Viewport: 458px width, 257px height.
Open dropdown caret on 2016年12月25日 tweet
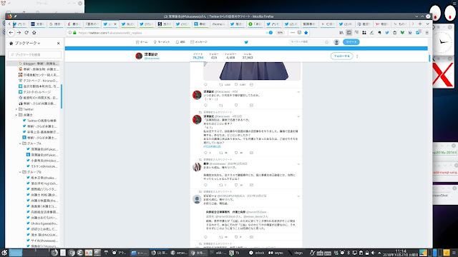298,164
